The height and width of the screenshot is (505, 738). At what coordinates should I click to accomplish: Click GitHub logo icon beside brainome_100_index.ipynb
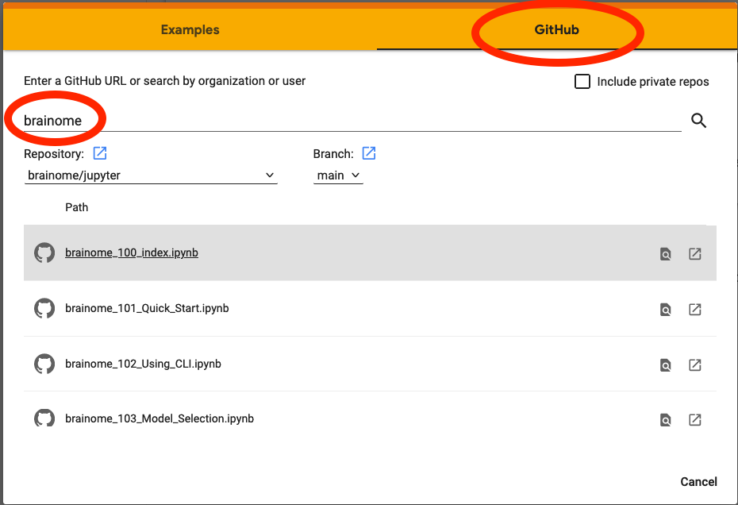44,253
